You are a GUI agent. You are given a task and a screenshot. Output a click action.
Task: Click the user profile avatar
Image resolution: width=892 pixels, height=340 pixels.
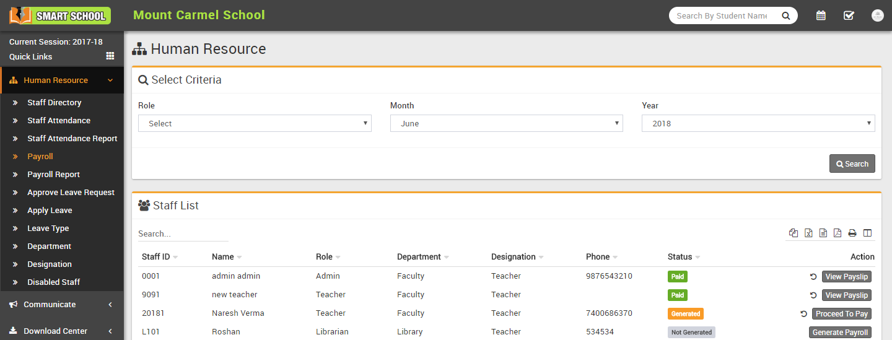[x=877, y=15]
